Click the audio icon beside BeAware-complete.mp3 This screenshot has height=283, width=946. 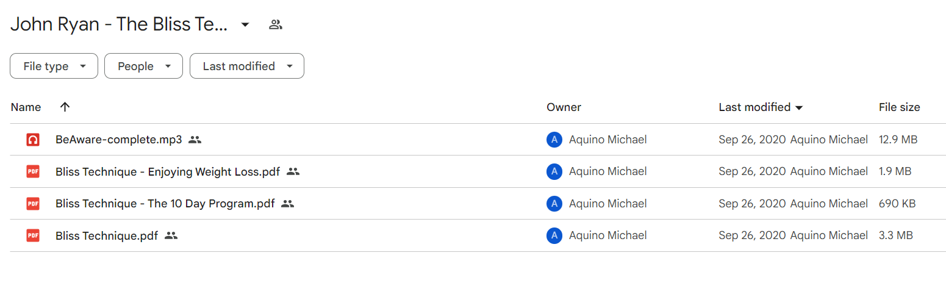33,140
